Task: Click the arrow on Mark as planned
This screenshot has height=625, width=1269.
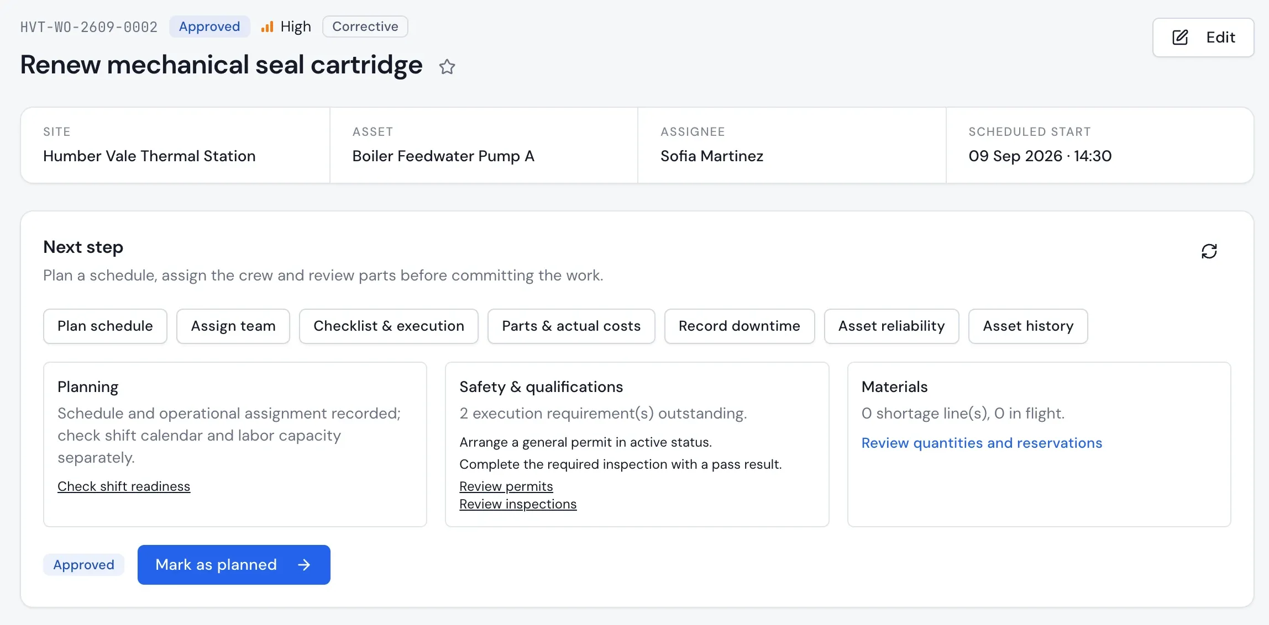Action: [x=304, y=565]
